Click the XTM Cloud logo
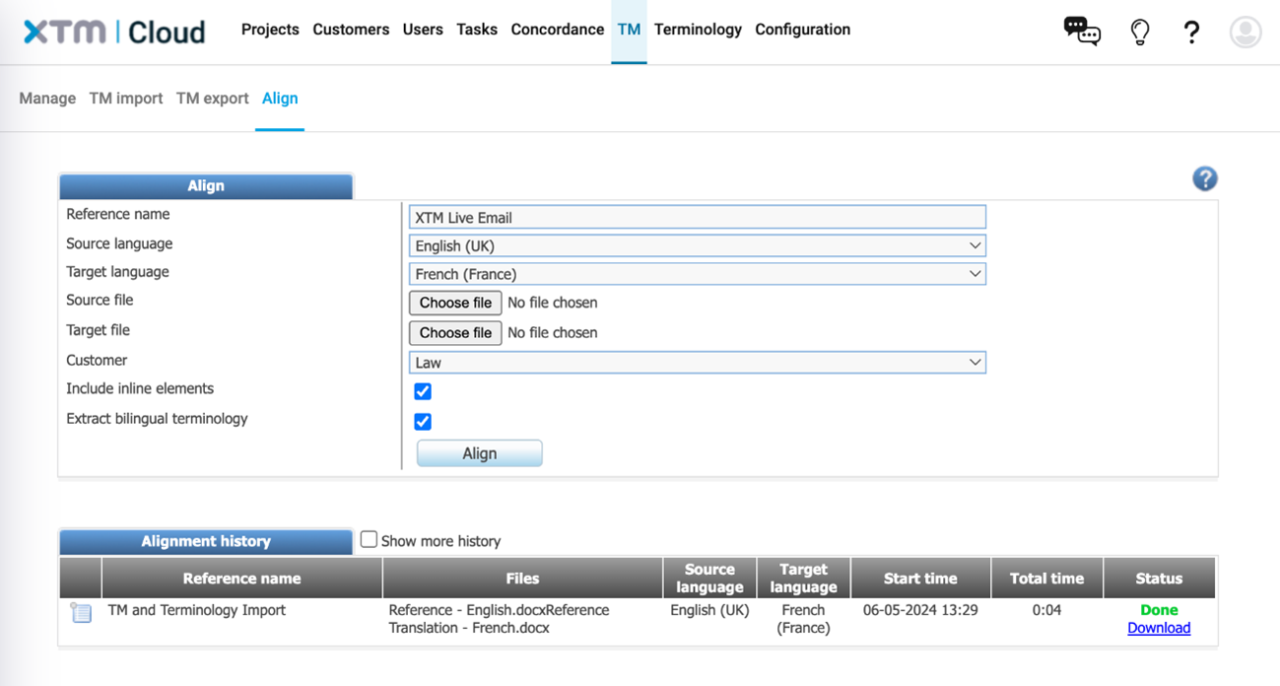 114,32
